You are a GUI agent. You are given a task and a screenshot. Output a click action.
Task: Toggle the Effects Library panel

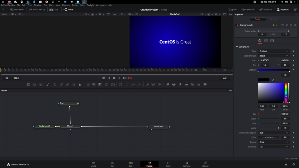point(37,10)
